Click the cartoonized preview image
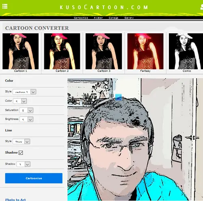This screenshot has height=201, width=203. pos(135,139)
